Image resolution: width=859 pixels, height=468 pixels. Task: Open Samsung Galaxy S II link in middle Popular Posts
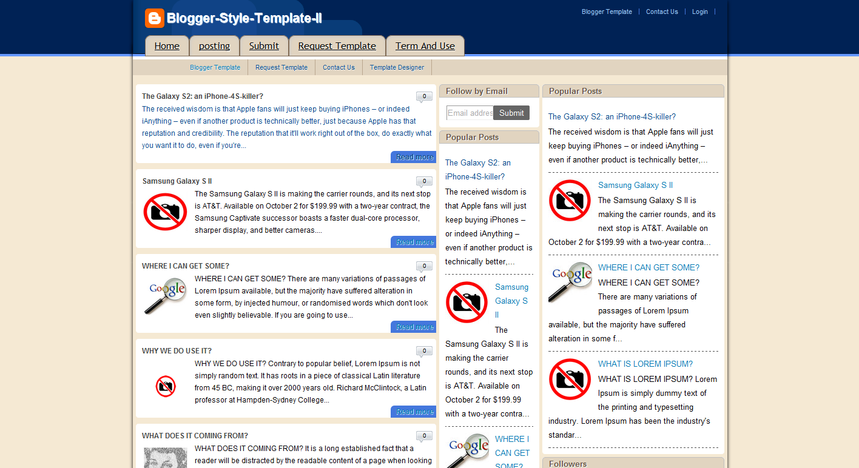coord(511,301)
